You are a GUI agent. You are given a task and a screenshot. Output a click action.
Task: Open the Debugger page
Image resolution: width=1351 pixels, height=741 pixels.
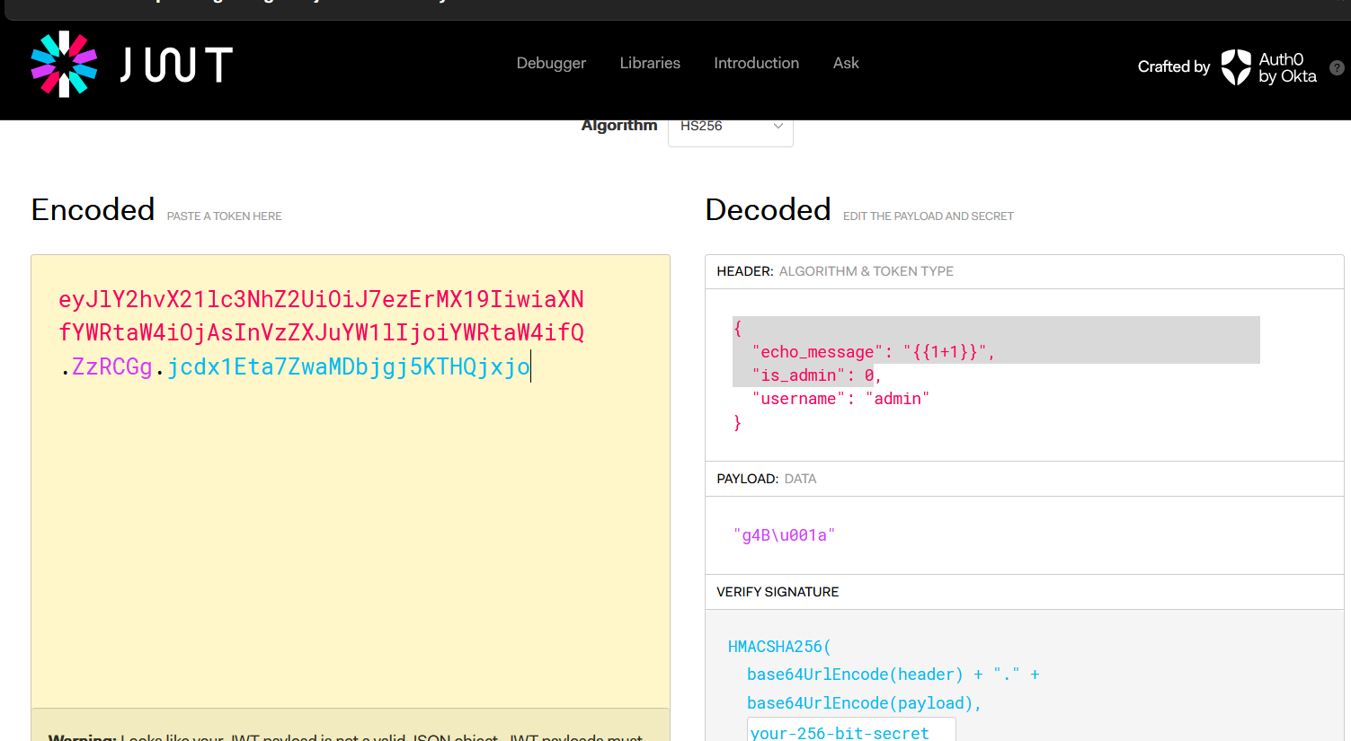click(x=551, y=63)
